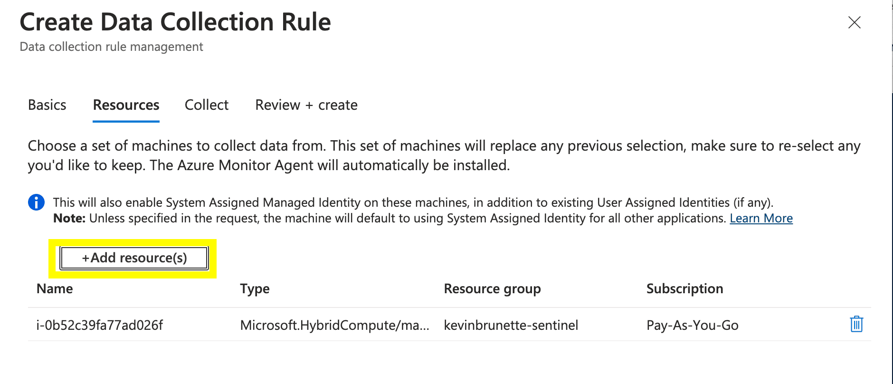
Task: Click the blue information icon
Action: (37, 202)
